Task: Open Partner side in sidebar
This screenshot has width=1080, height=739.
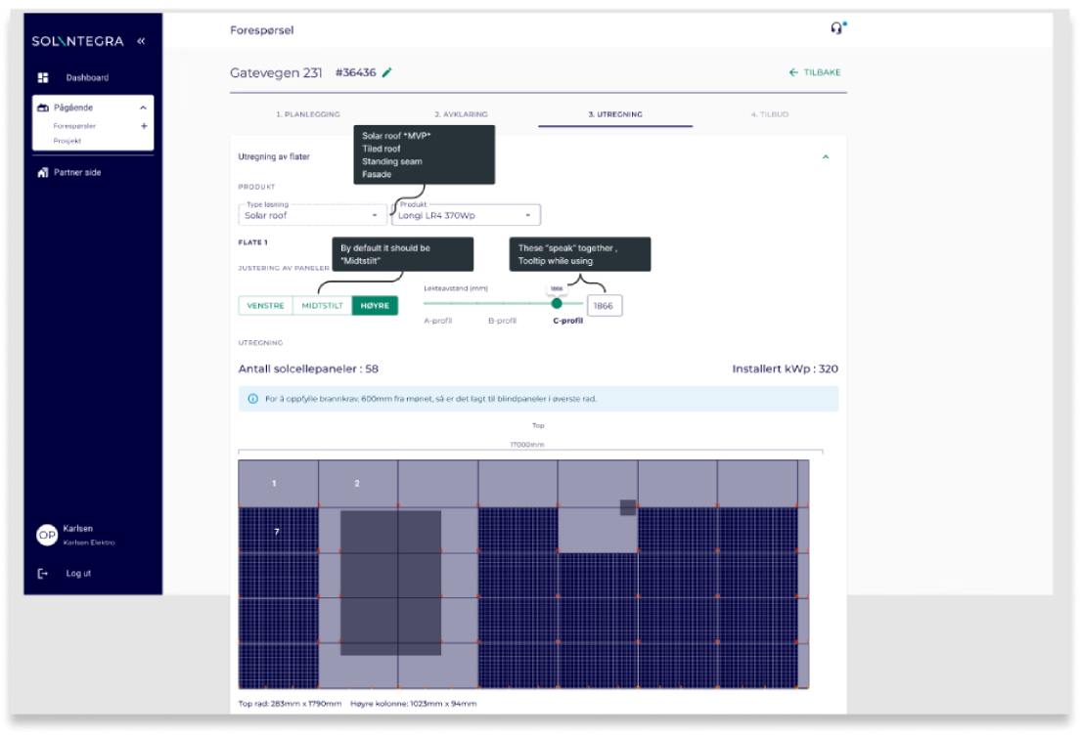Action: tap(76, 173)
